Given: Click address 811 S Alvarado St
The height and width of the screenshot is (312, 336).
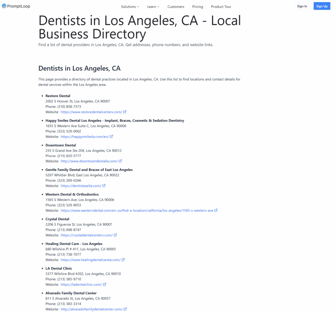Looking at the screenshot, I should [78, 299].
